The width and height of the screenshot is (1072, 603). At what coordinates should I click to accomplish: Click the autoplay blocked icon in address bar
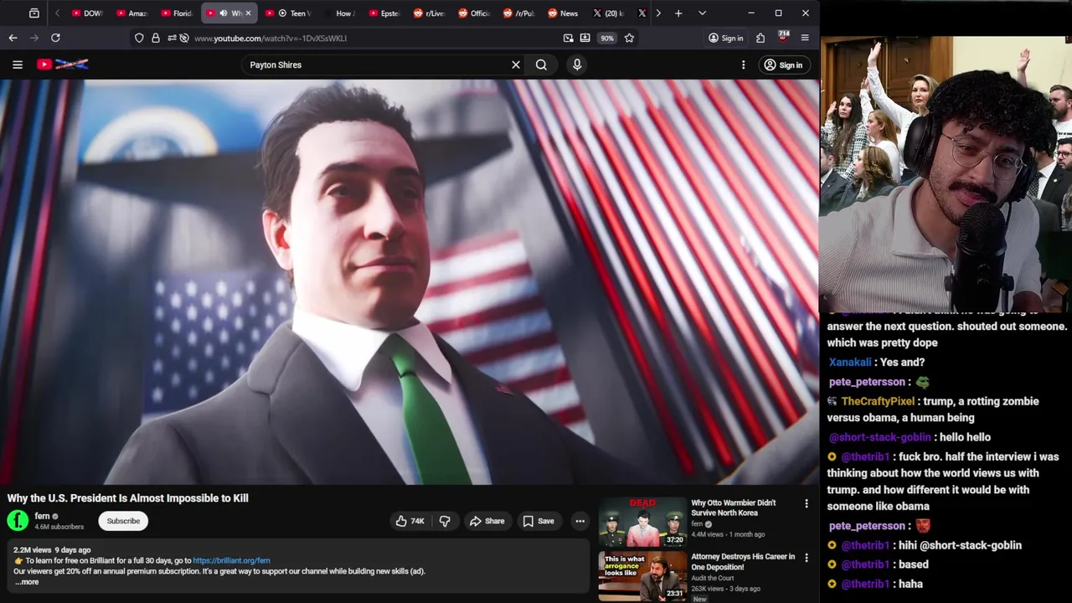184,38
